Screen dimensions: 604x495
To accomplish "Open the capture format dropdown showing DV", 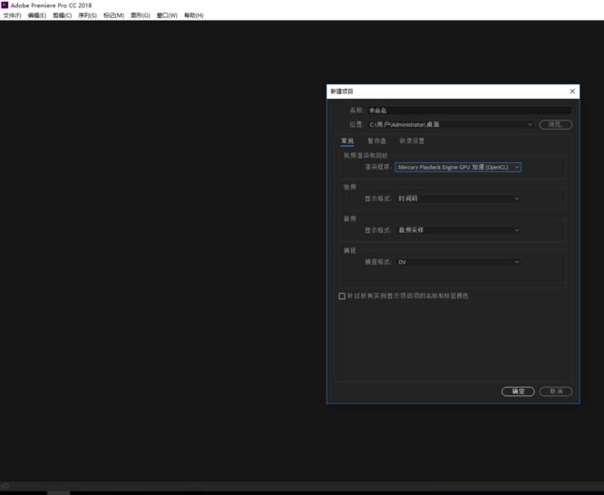I will pos(458,262).
